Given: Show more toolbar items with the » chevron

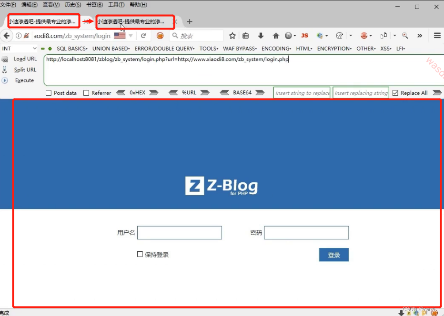Looking at the screenshot, I should 420,36.
